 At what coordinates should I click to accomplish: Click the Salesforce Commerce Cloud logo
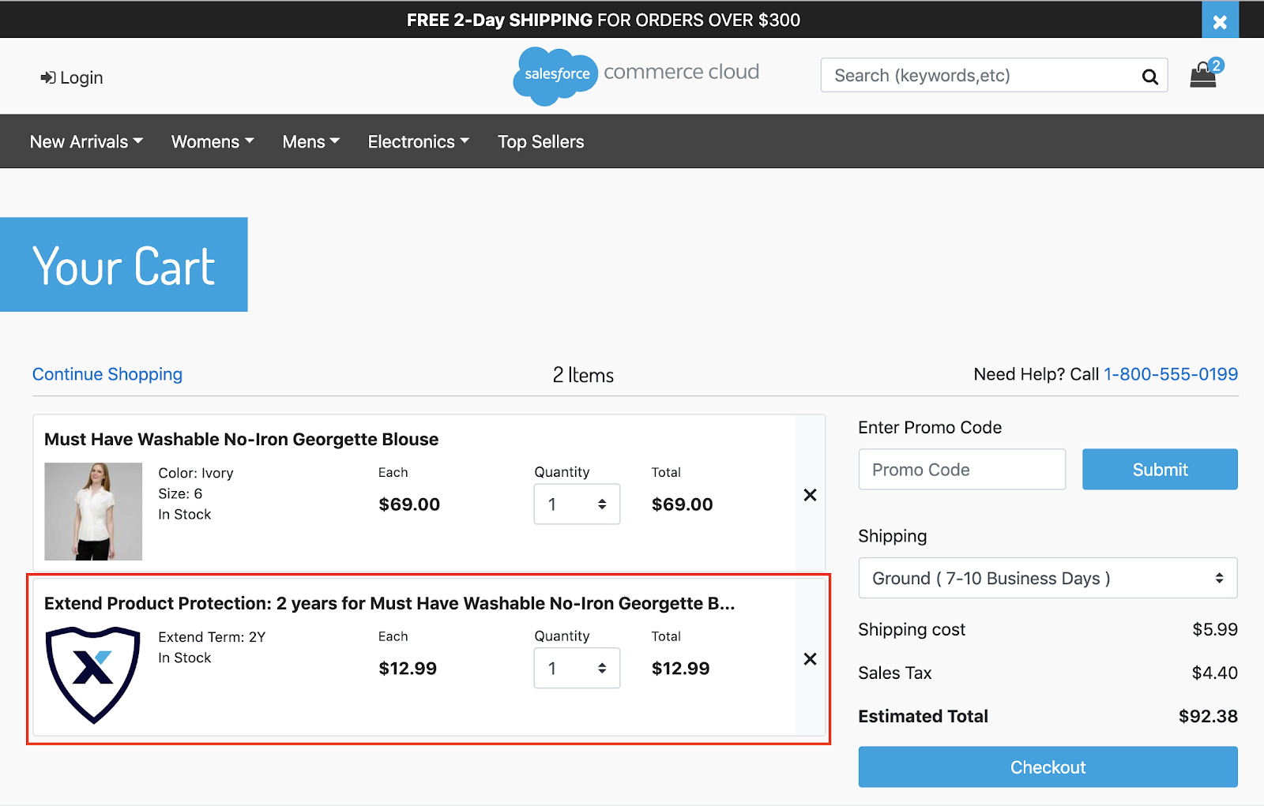coord(636,75)
